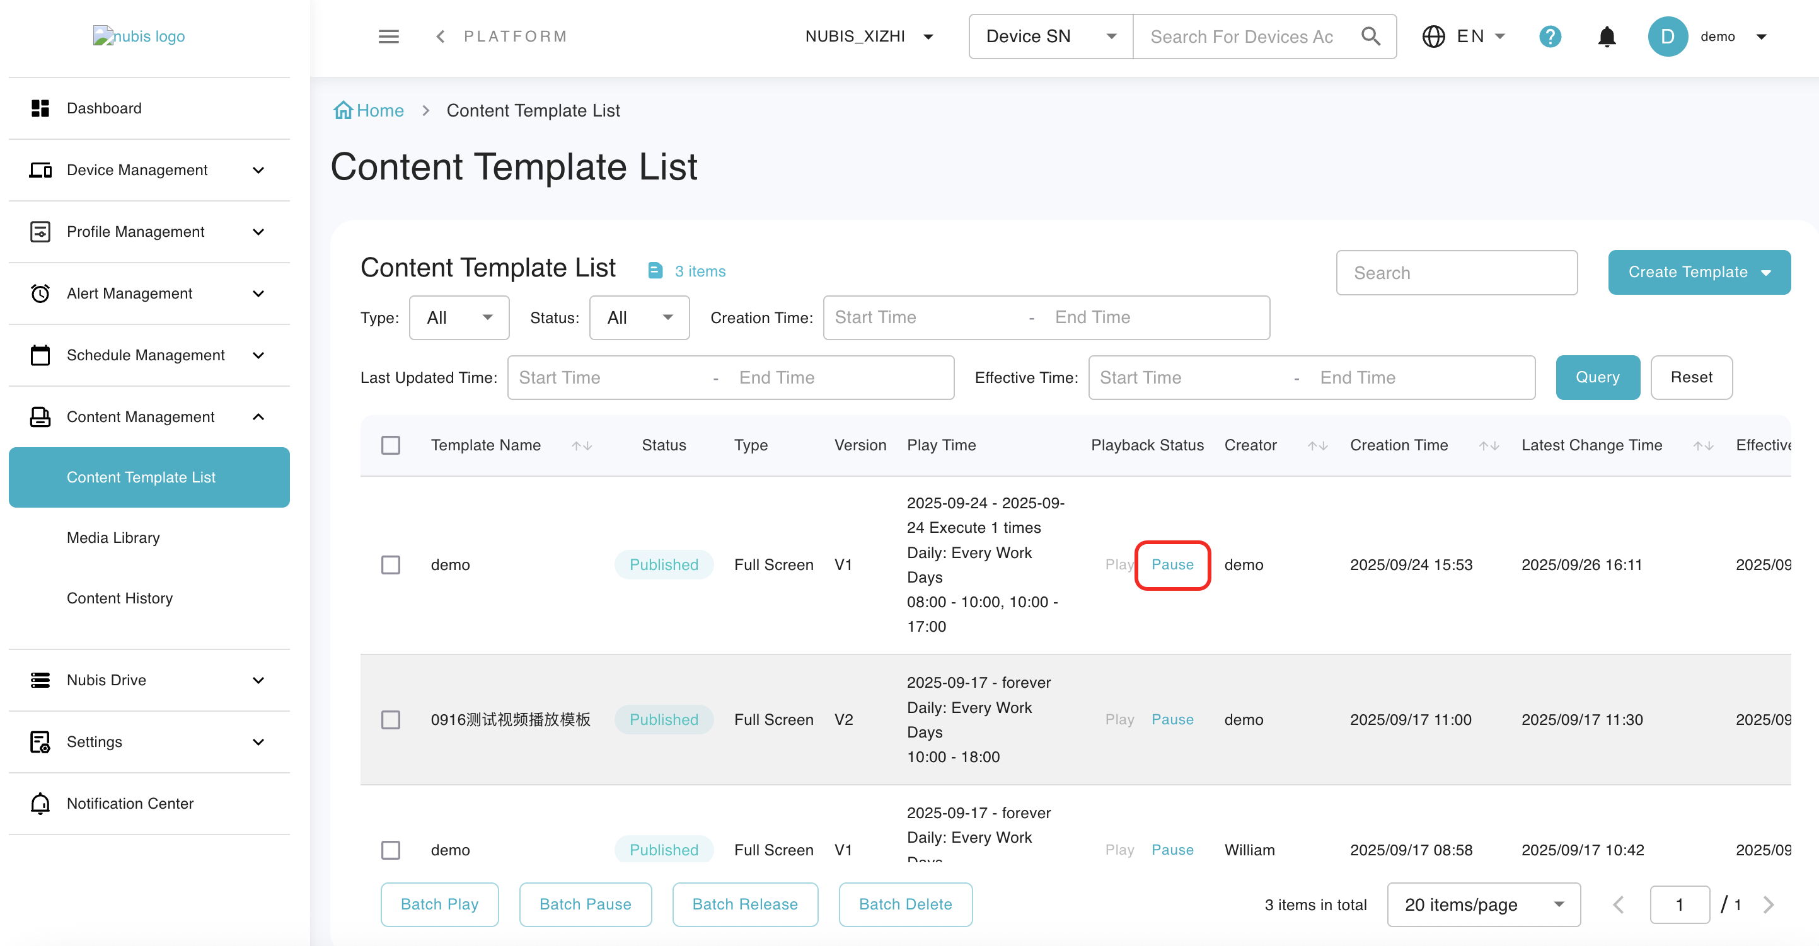Click the search magnifier icon
The image size is (1819, 946).
point(1370,37)
